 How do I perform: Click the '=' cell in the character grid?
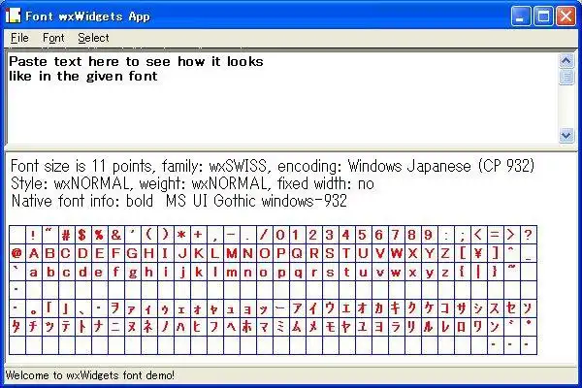(x=495, y=235)
